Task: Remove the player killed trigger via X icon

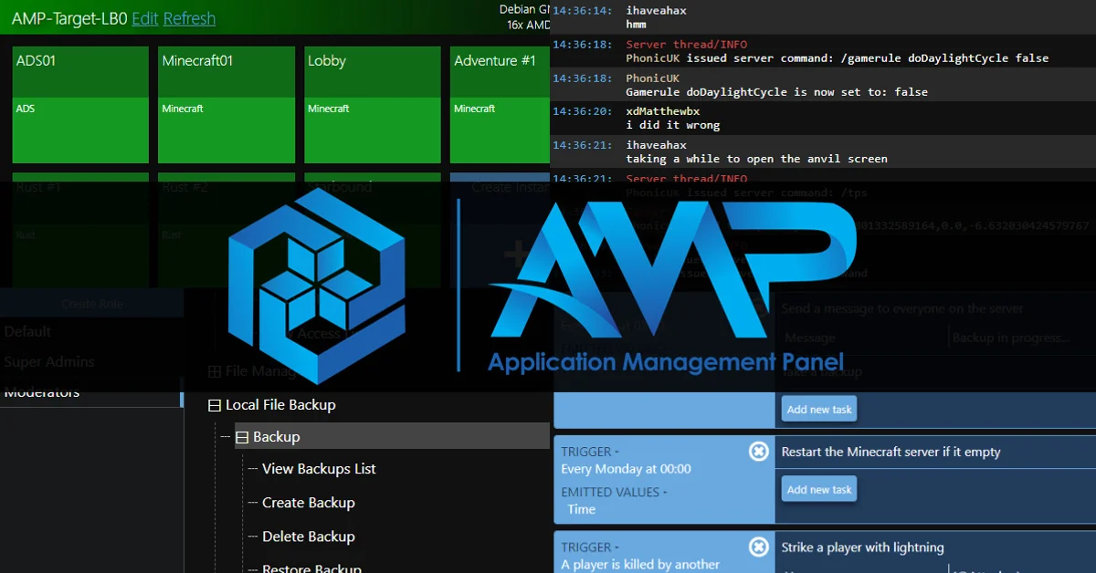Action: click(x=759, y=547)
